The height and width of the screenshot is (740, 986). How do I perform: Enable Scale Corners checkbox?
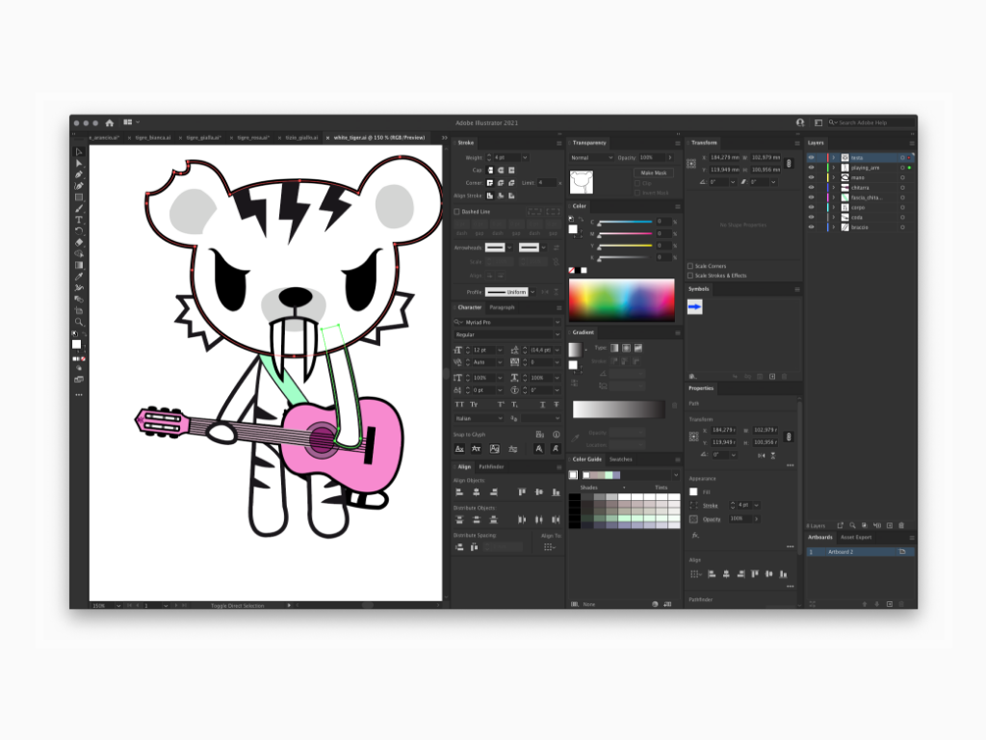[x=690, y=266]
